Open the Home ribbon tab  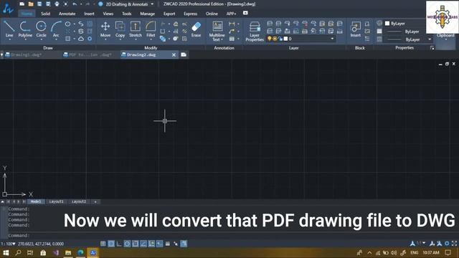click(27, 14)
